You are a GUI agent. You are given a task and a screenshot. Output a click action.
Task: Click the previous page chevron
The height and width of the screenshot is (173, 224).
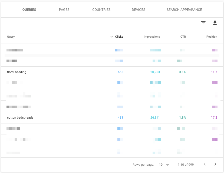tap(205, 164)
